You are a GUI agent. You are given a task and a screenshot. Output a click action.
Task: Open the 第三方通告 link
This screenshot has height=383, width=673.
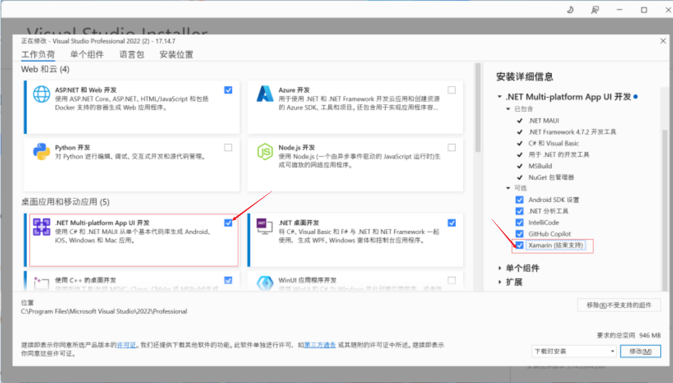[x=320, y=345]
